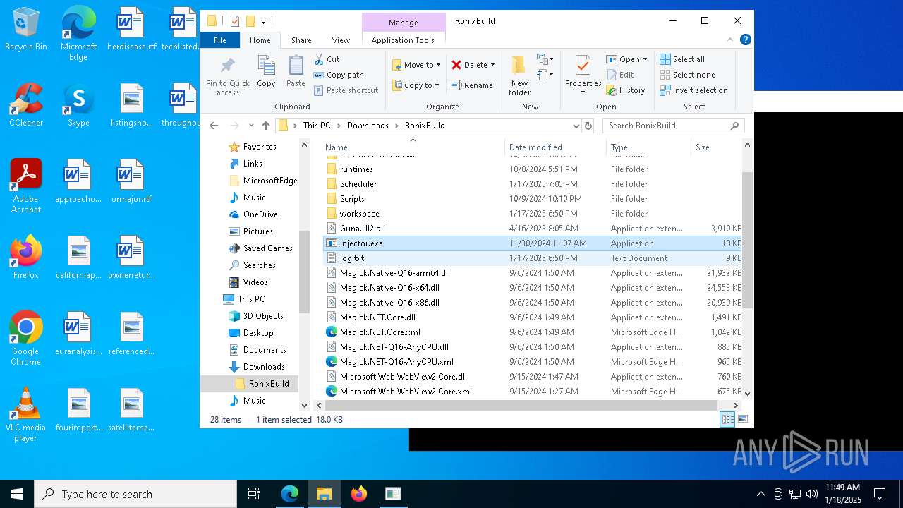Image resolution: width=903 pixels, height=508 pixels.
Task: Open the File menu
Action: 220,40
